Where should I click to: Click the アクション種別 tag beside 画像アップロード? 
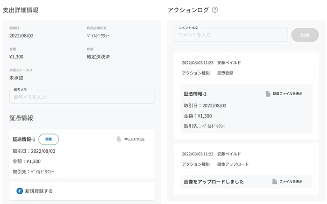tap(196, 164)
